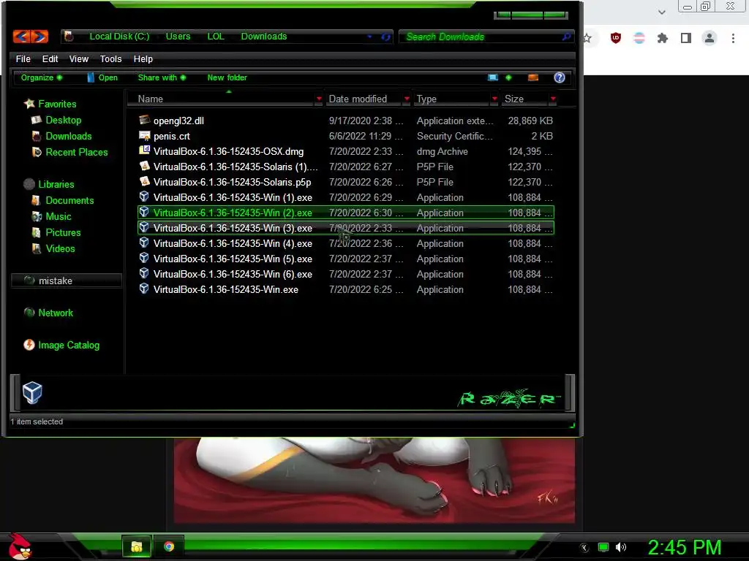Open the View menu
The height and width of the screenshot is (561, 749).
(x=79, y=59)
